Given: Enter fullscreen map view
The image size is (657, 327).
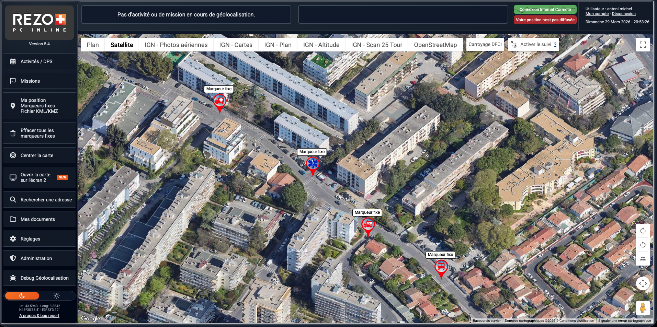Looking at the screenshot, I should click(x=643, y=45).
